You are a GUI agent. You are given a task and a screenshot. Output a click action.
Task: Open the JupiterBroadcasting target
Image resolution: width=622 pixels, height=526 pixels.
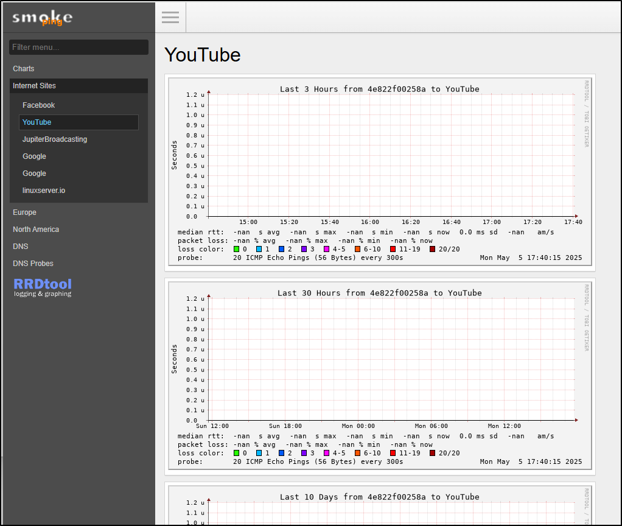pos(55,139)
